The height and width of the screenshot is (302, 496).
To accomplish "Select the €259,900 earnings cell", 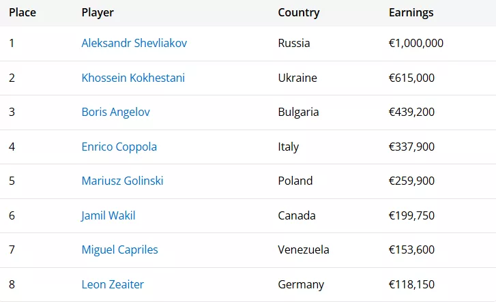I will 411,181.
